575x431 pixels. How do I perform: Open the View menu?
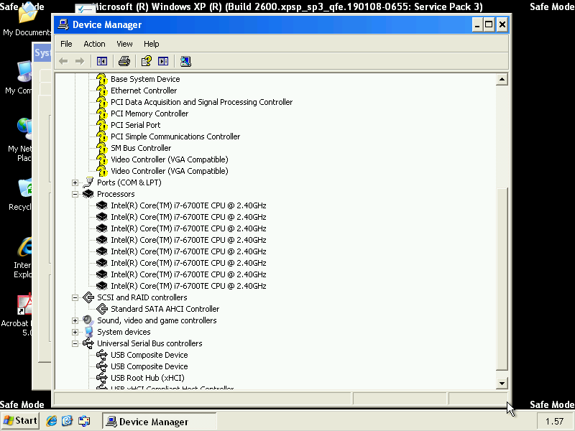[x=124, y=44]
